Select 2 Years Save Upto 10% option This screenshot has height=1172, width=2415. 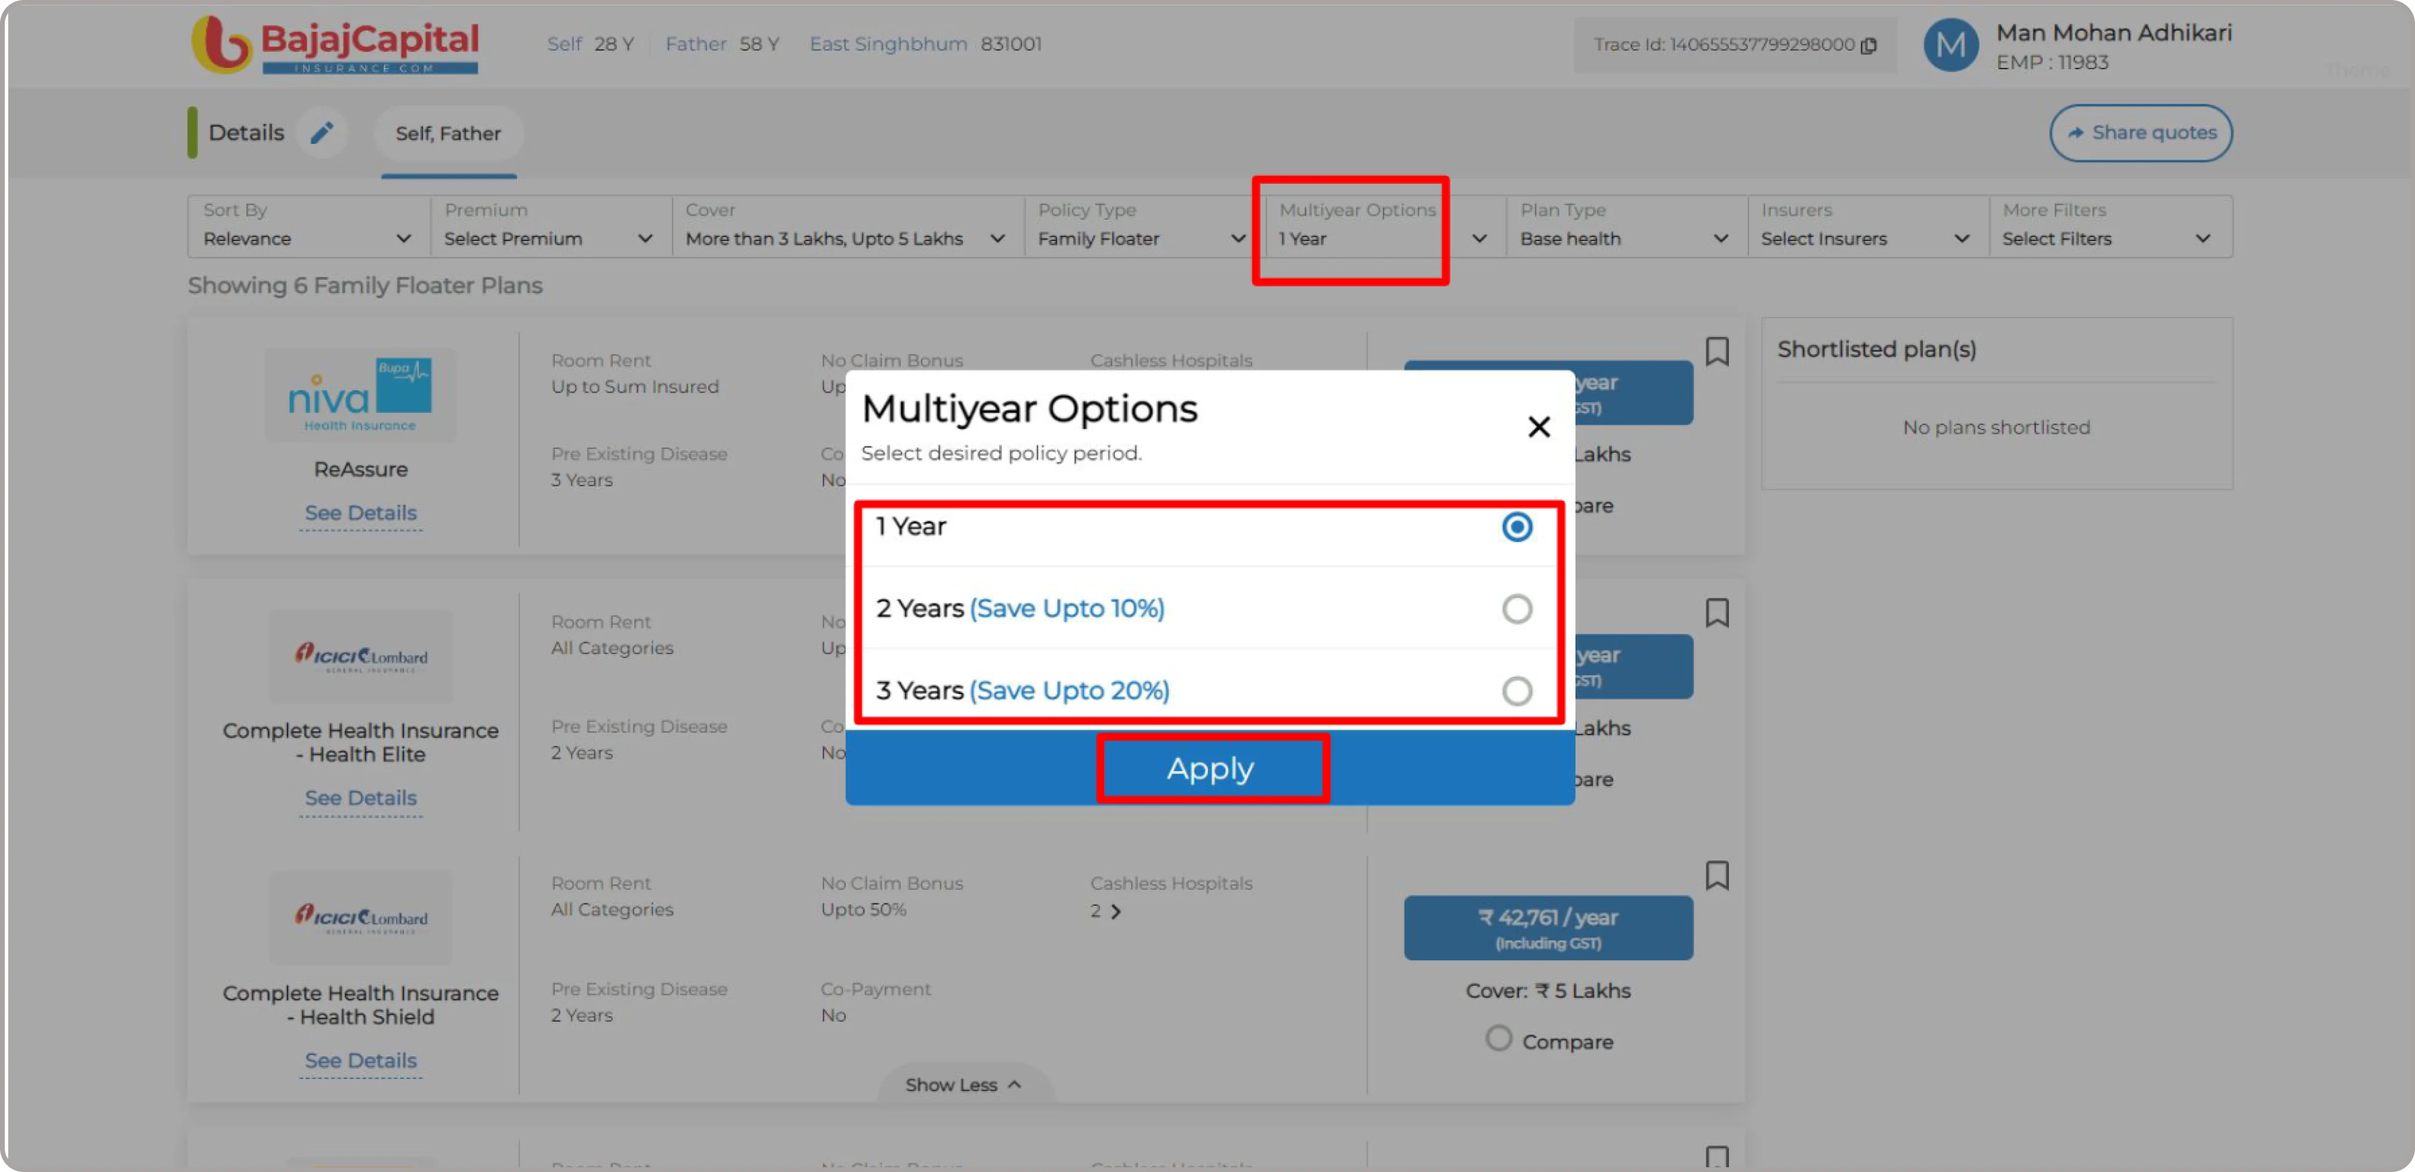1516,609
